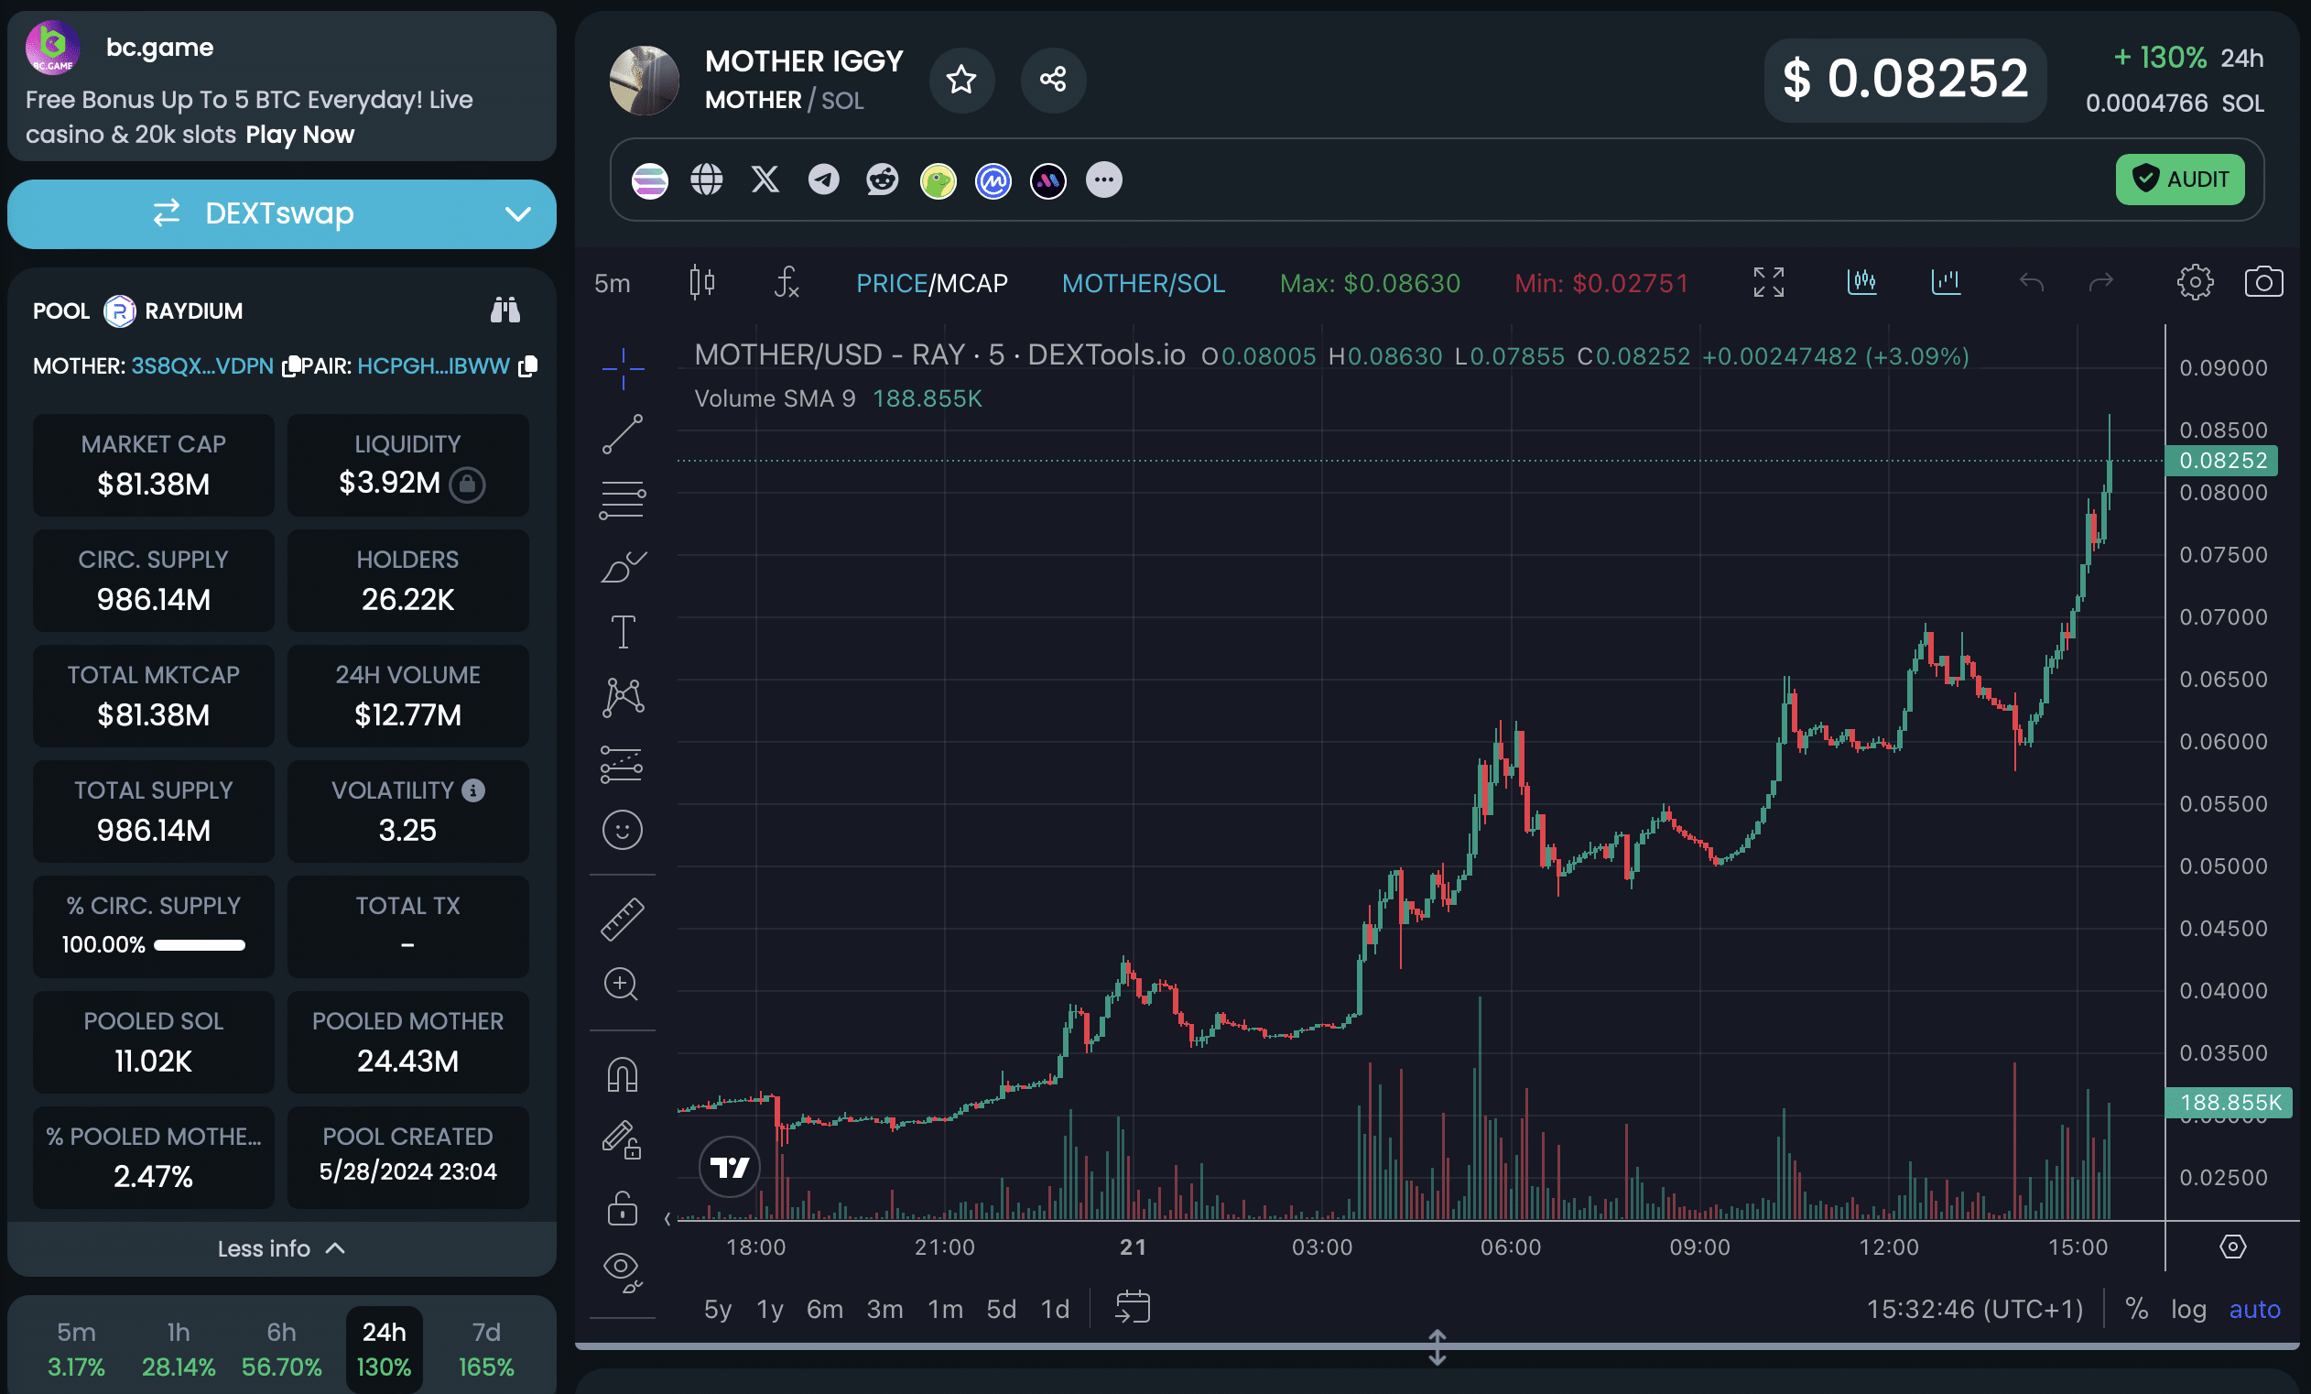Toggle lock all drawing tools
The width and height of the screenshot is (2311, 1394).
point(623,1208)
